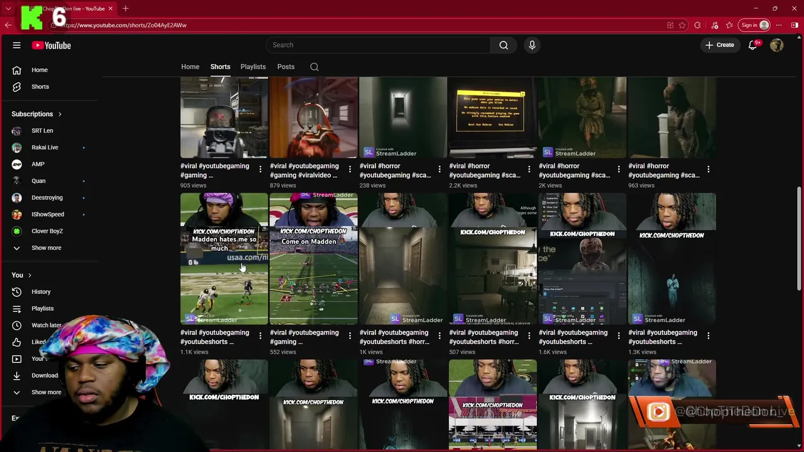Open more options for 2K views short

point(619,169)
